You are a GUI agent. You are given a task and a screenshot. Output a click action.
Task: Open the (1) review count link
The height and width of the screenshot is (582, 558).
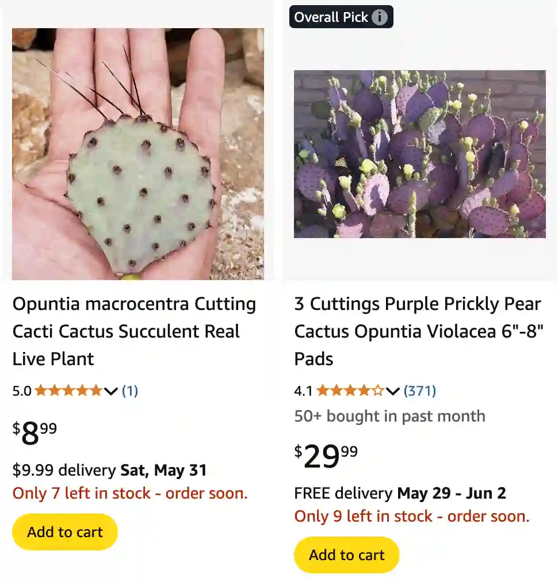pos(129,390)
